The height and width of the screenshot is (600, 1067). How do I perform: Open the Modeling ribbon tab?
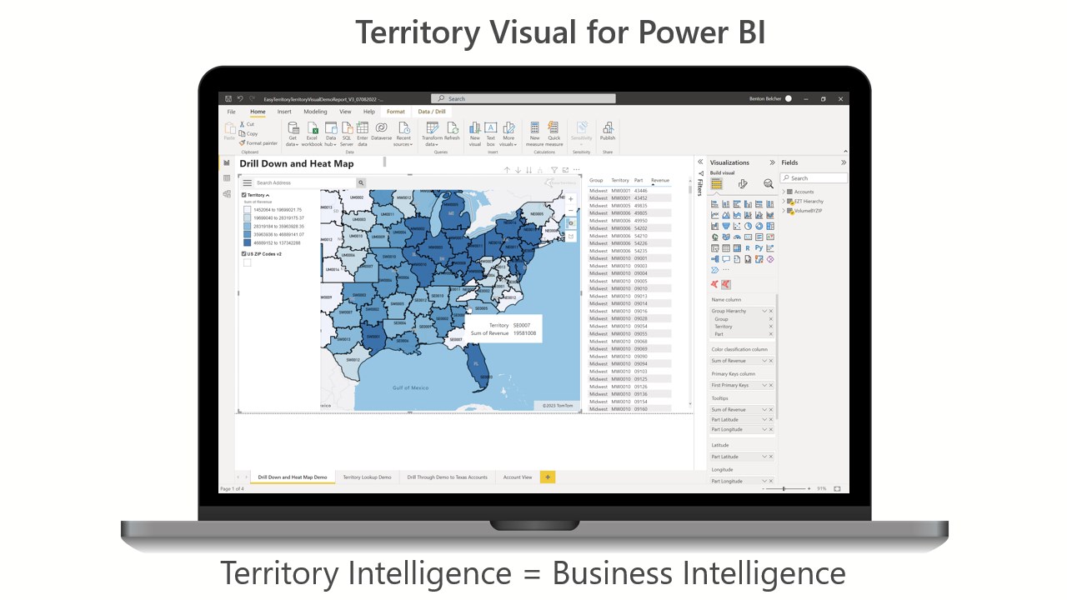pyautogui.click(x=315, y=111)
